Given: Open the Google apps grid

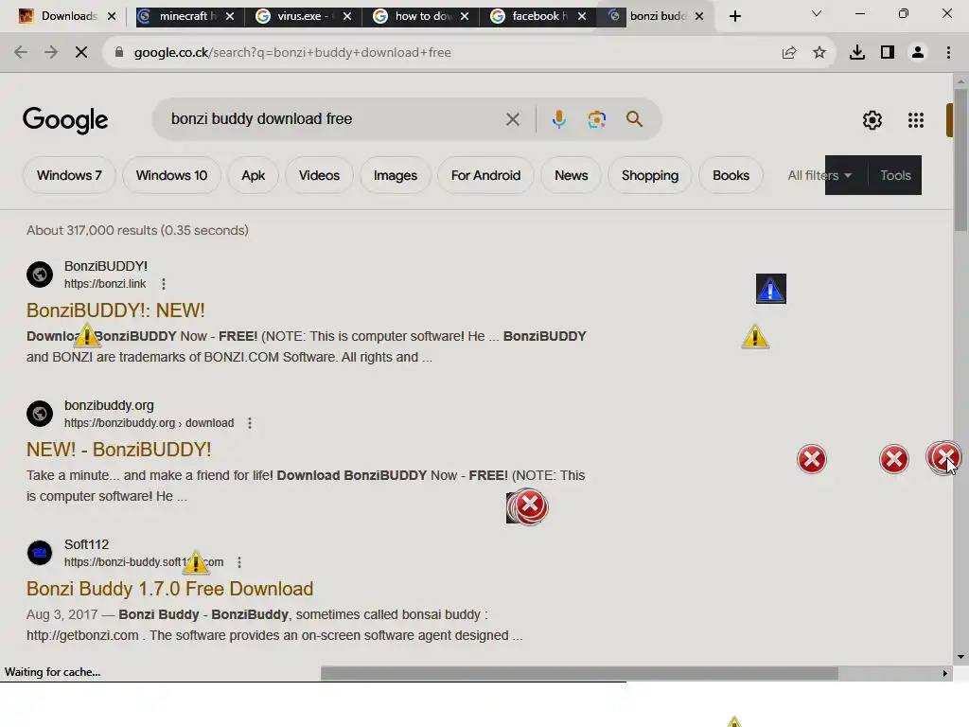Looking at the screenshot, I should 916,120.
